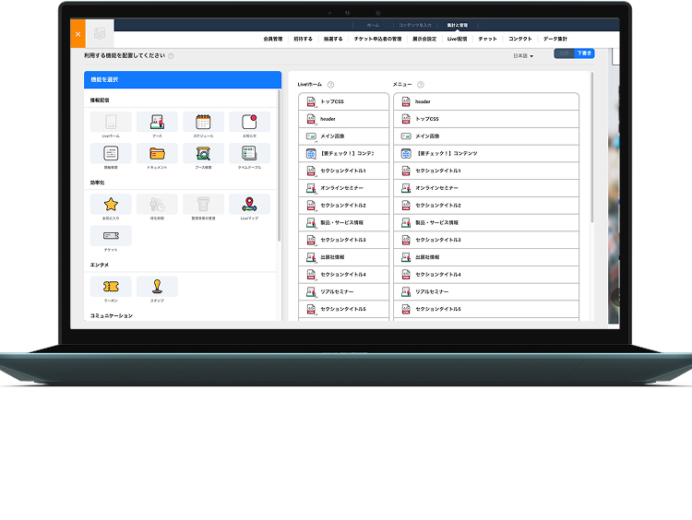Select the タイムテーブル icon
The width and height of the screenshot is (692, 520).
[249, 154]
